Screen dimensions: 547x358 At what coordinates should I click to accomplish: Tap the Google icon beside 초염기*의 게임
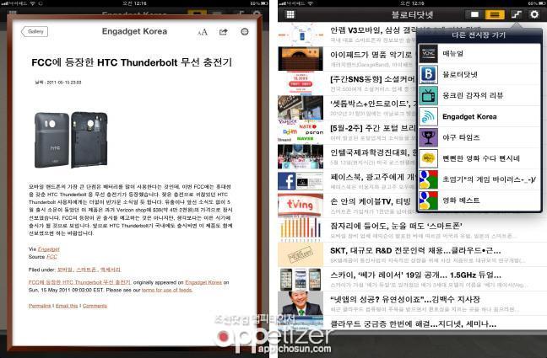pos(428,179)
